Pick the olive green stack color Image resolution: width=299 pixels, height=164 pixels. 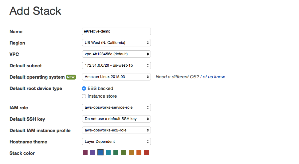(124, 152)
